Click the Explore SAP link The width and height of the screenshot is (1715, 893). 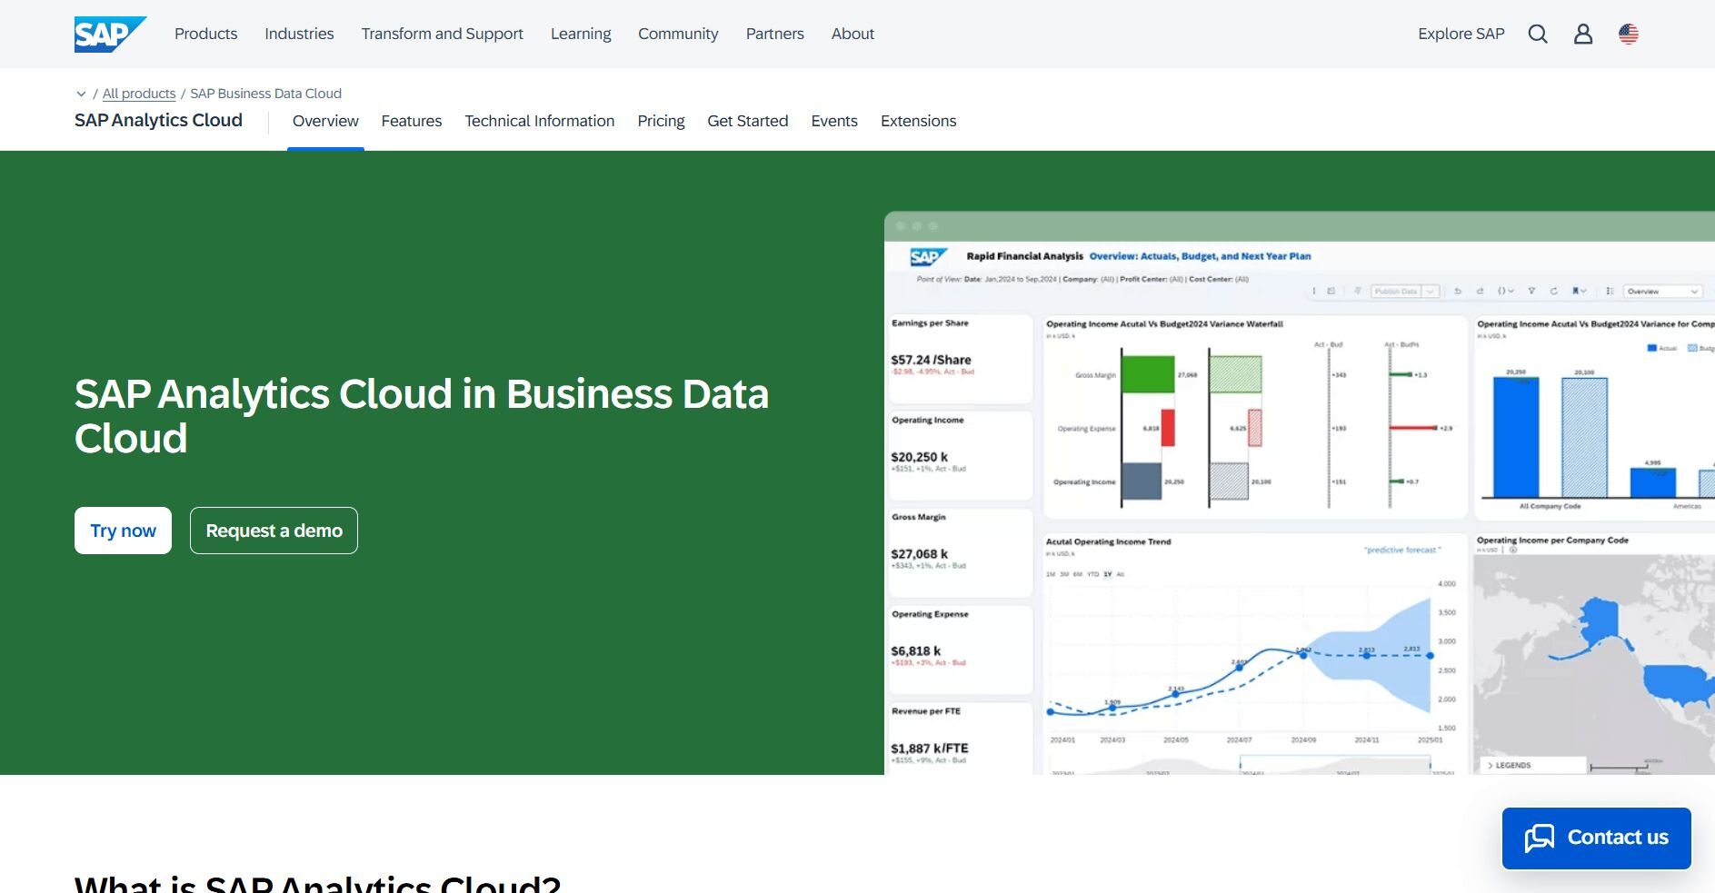click(x=1461, y=35)
